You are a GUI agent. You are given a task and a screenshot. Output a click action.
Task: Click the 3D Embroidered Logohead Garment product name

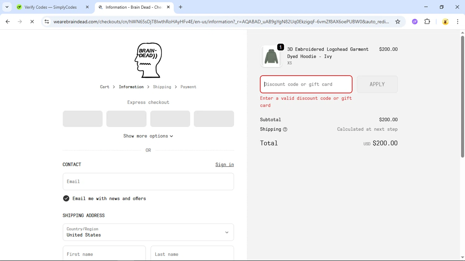click(x=328, y=53)
